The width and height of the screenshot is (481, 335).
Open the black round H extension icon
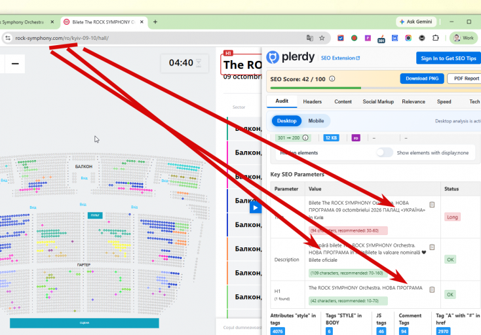coord(422,38)
